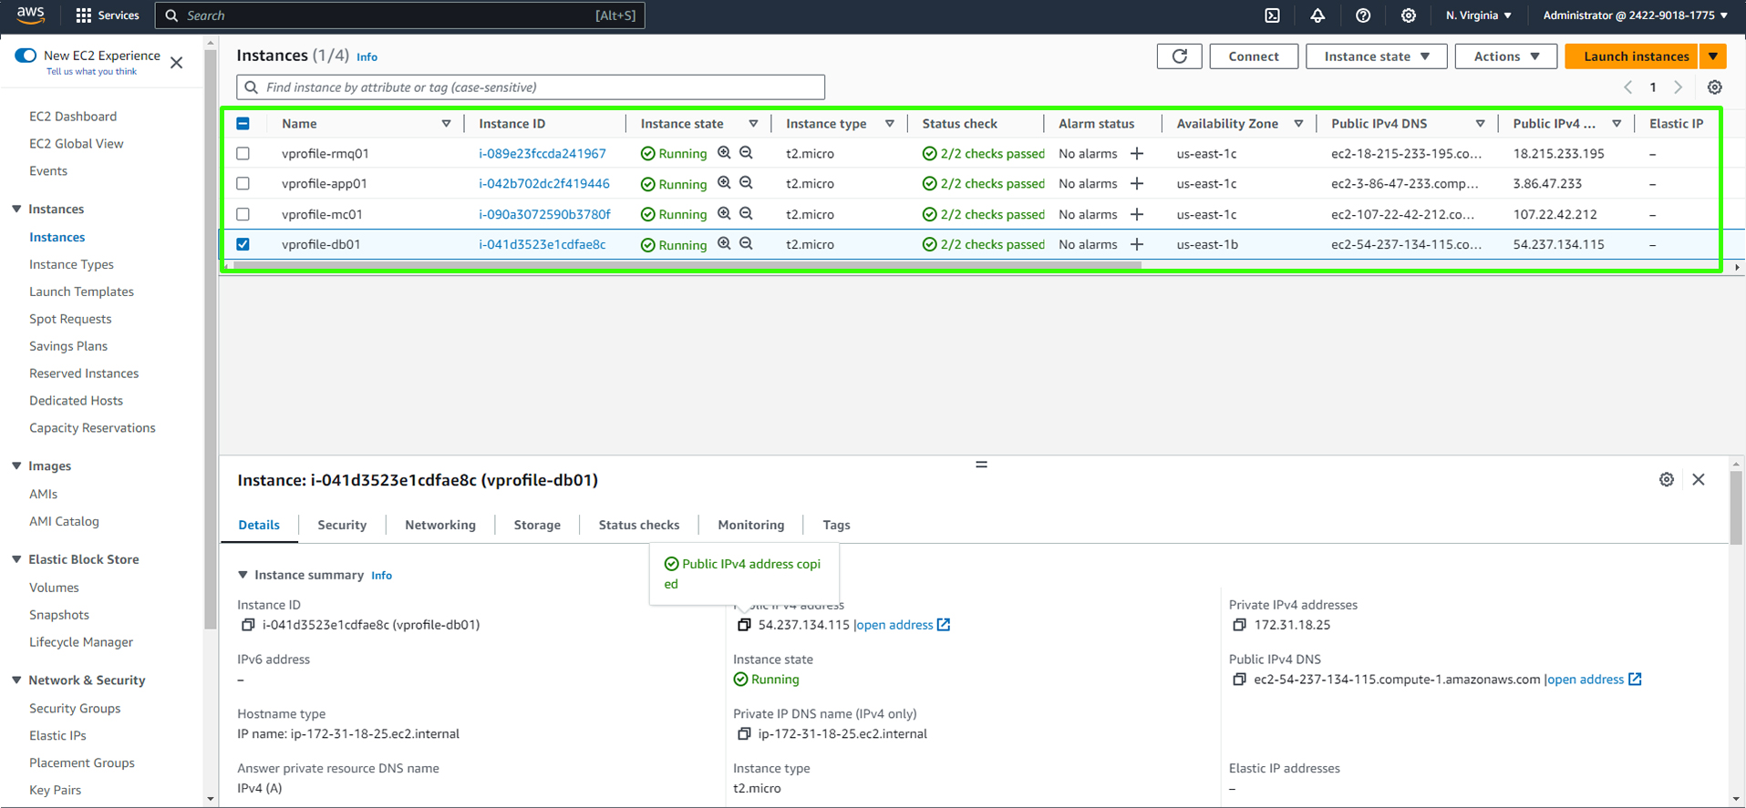Add alarm for vprofile-db01
Viewport: 1746px width, 808px height.
pos(1137,245)
